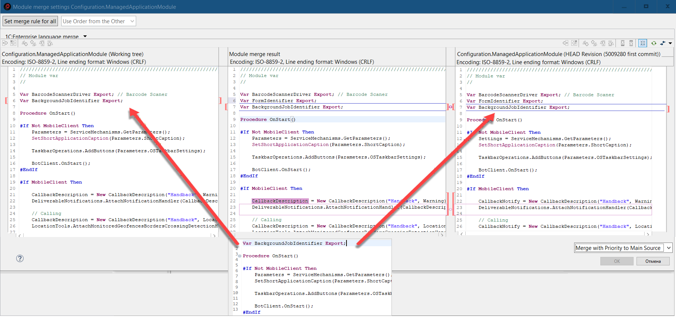Click the green refresh comparison icon

653,43
